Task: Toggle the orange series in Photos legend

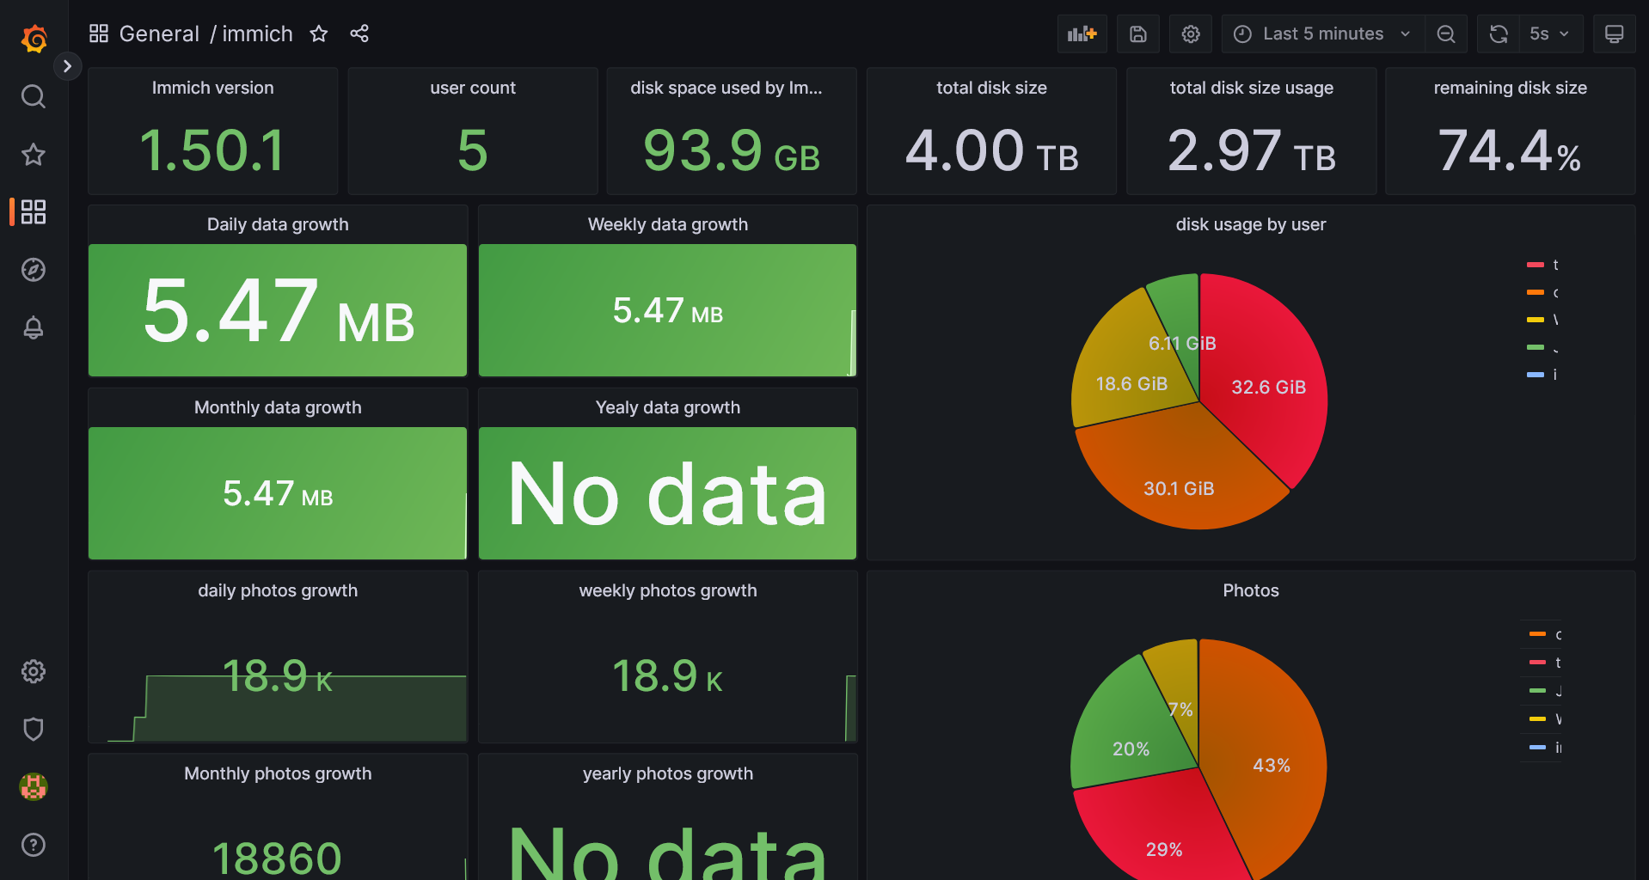Action: pyautogui.click(x=1544, y=634)
